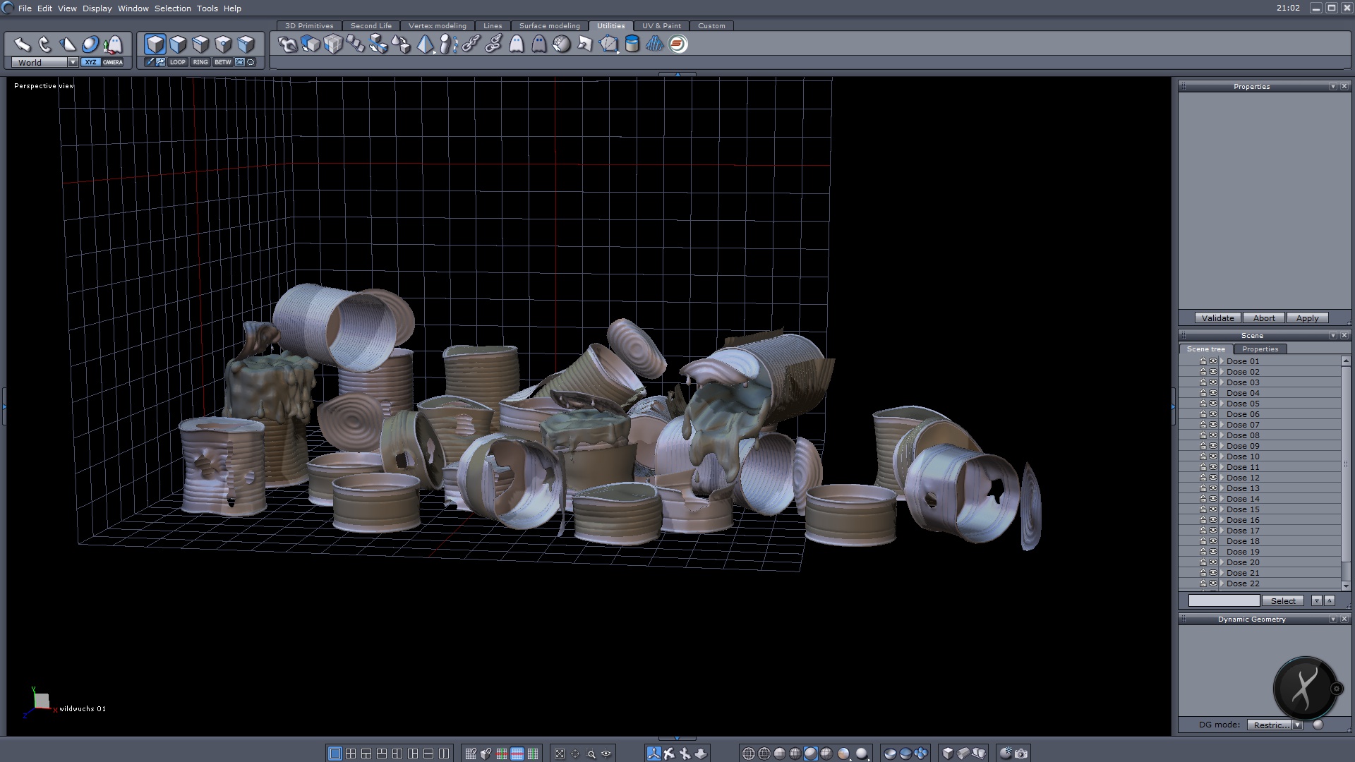1355x762 pixels.
Task: Select the arrow Select tool in the toolbar
Action: (23, 44)
